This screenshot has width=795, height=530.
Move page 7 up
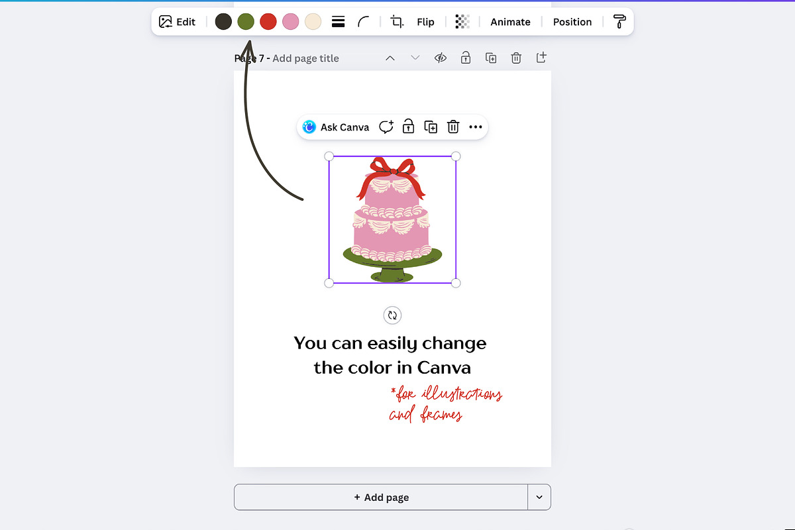390,58
